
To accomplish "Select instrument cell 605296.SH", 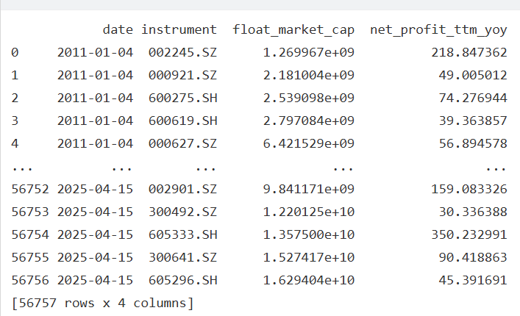I will coord(182,280).
